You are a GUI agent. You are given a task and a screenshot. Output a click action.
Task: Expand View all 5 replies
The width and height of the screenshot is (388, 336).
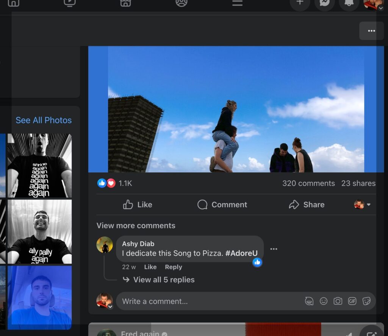click(163, 280)
